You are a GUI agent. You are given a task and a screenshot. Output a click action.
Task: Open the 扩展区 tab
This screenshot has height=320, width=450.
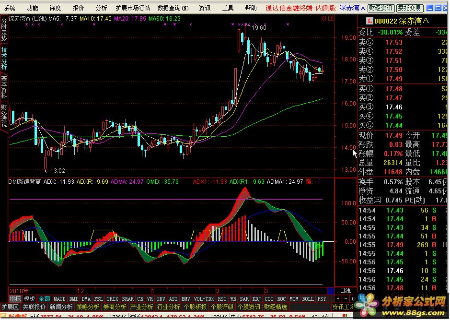[x=11, y=307]
